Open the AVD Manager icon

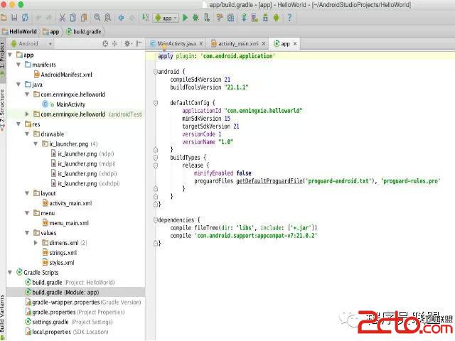(255, 18)
